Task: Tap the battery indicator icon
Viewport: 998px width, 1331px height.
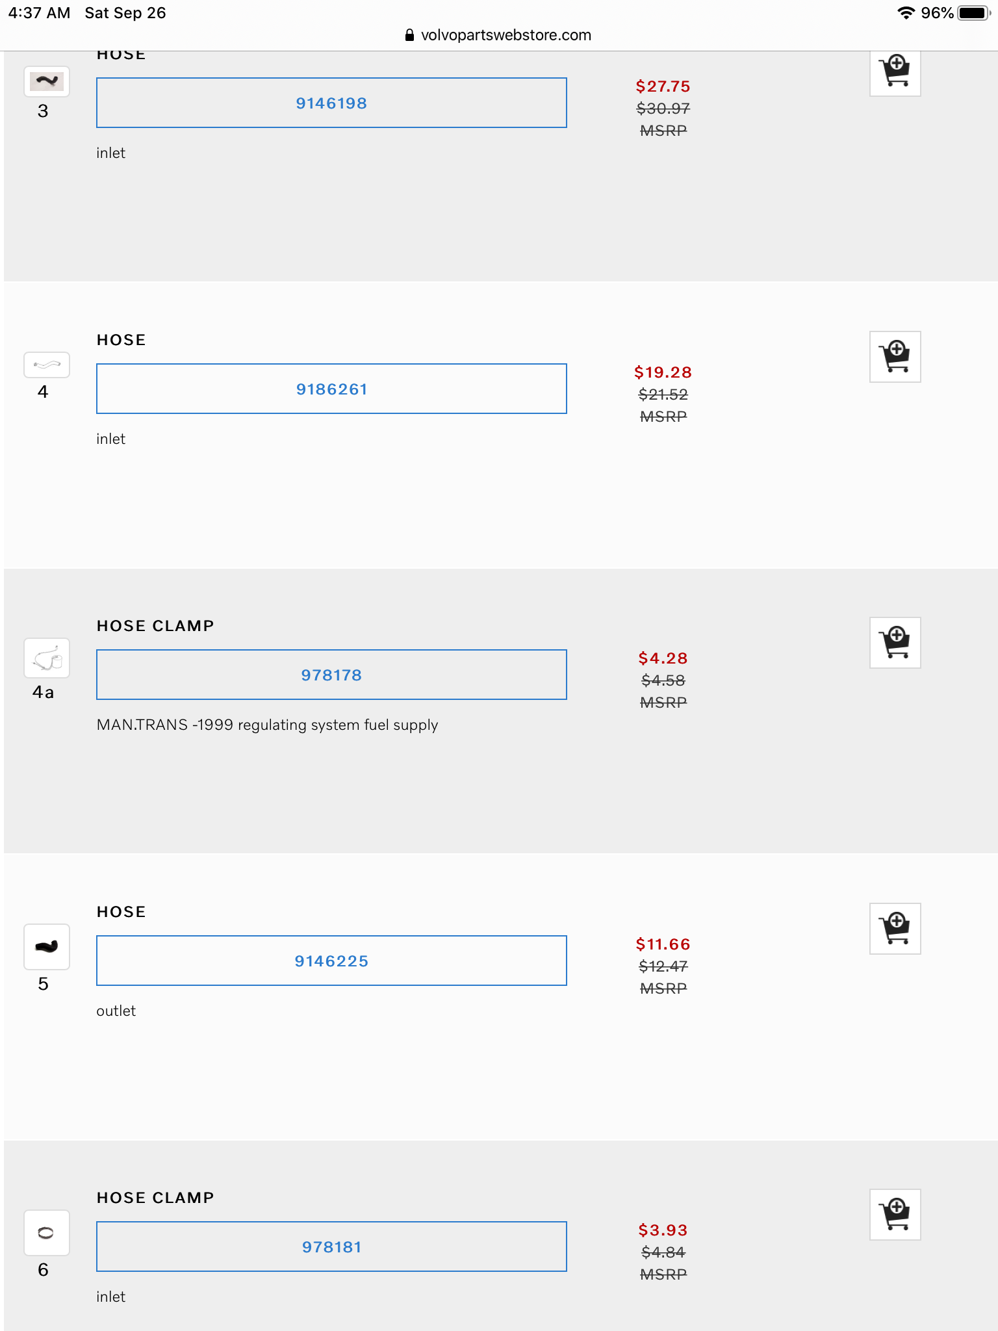Action: 973,13
